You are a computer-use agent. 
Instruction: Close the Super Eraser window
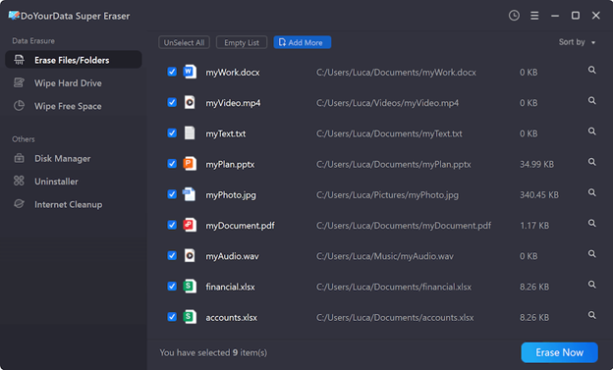[595, 16]
